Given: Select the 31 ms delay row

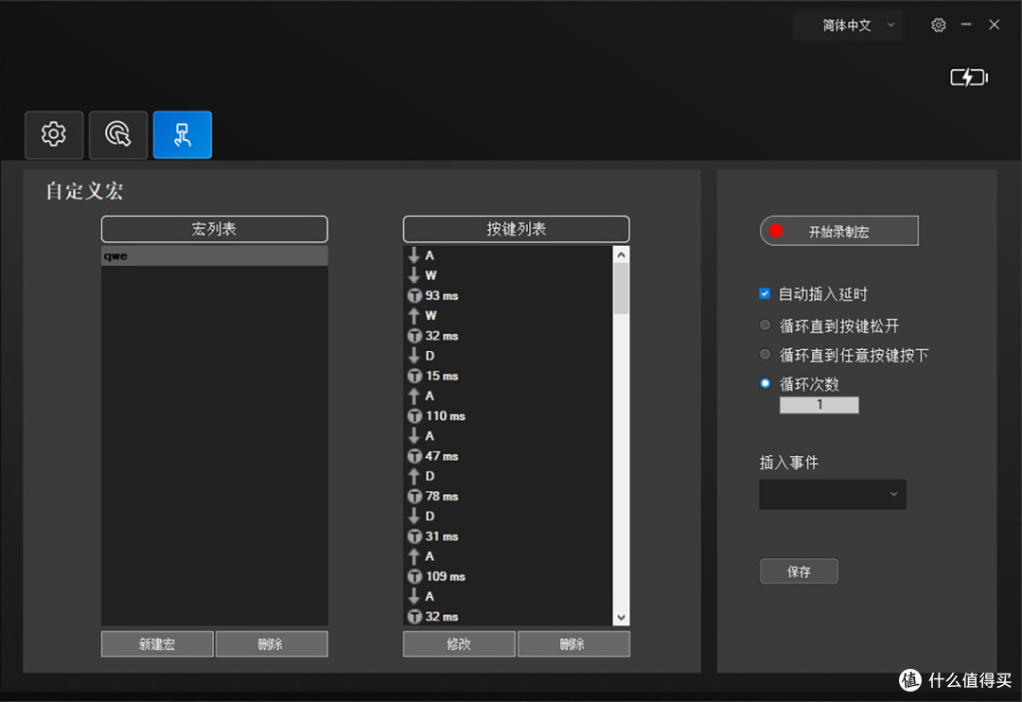Looking at the screenshot, I should tap(508, 536).
